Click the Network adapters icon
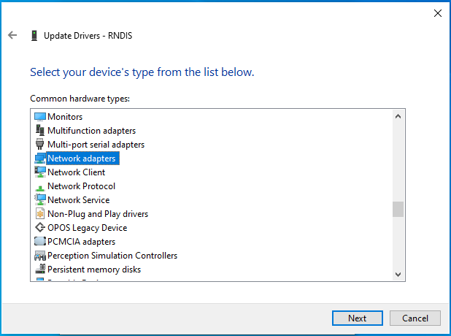 40,159
